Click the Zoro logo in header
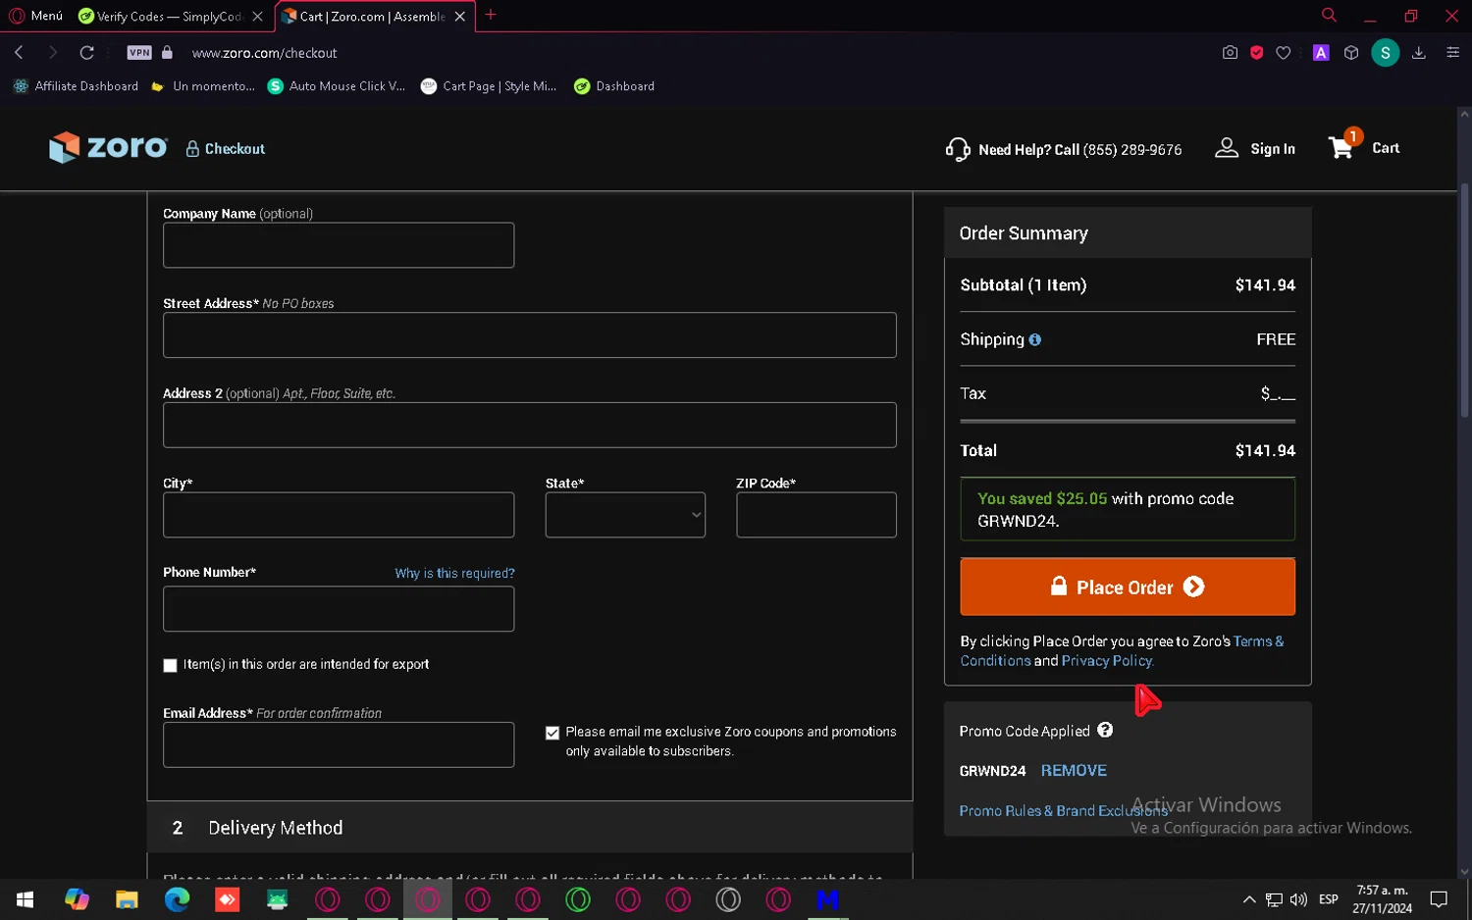This screenshot has height=920, width=1472. coord(108,148)
